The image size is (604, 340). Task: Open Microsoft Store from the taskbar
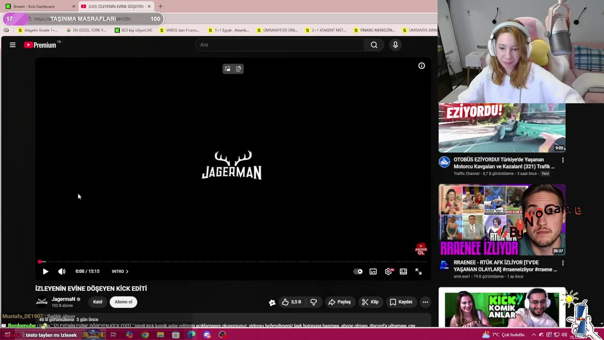(x=176, y=335)
